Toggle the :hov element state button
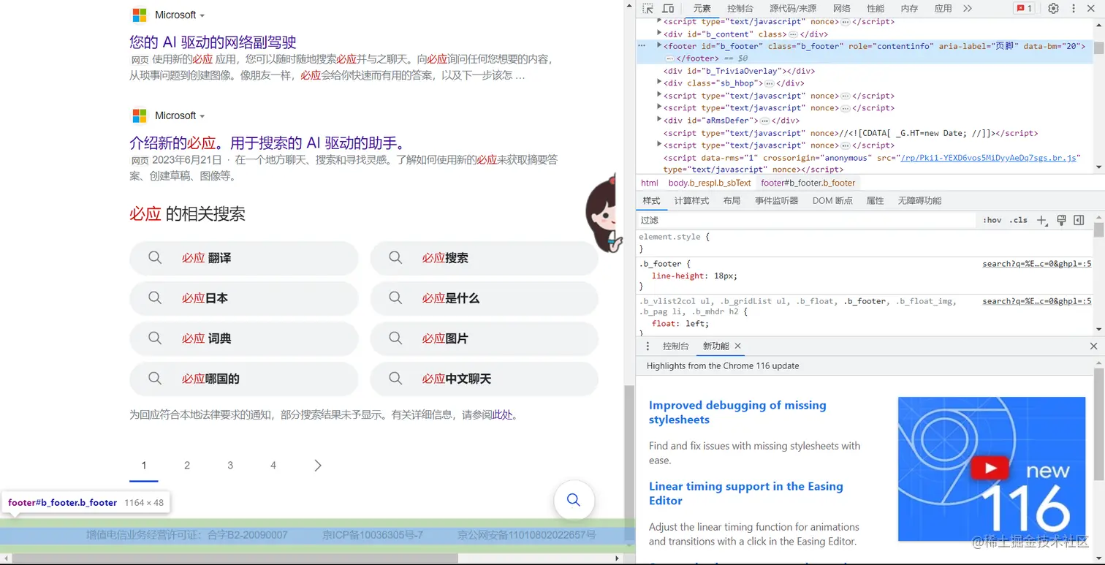Image resolution: width=1105 pixels, height=565 pixels. (992, 220)
